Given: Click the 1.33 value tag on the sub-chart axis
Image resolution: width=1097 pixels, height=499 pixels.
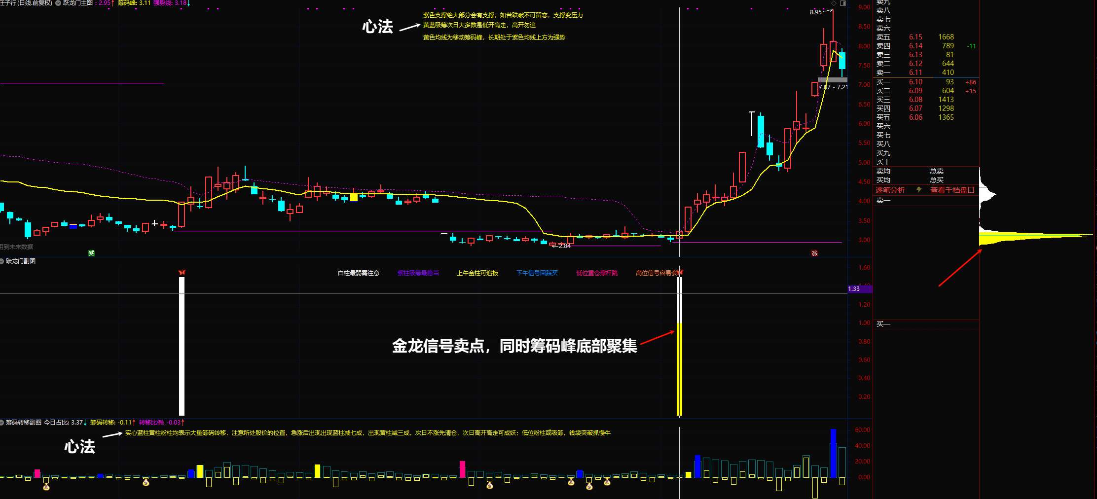Looking at the screenshot, I should pos(860,289).
